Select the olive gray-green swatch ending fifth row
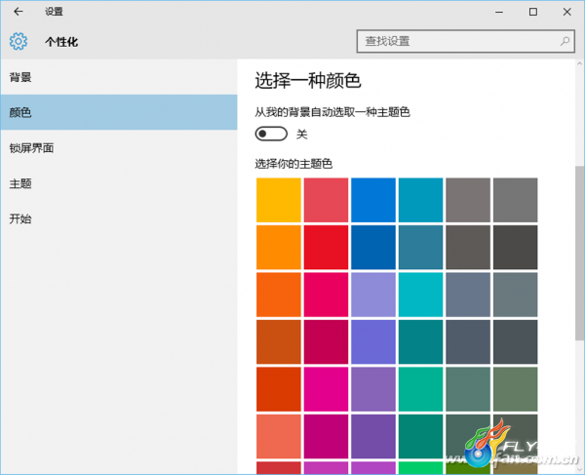This screenshot has height=475, width=585. (516, 389)
